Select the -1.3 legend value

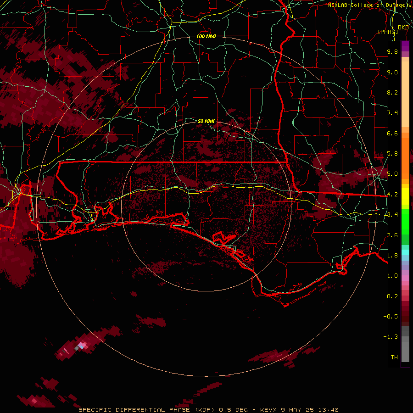(391, 337)
